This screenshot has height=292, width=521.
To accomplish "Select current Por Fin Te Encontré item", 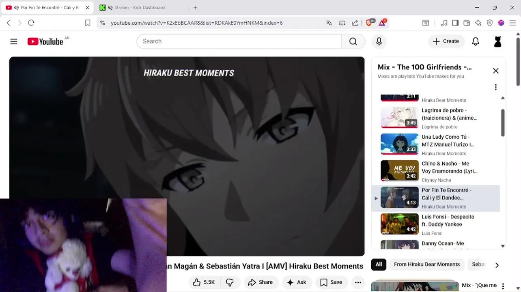I will tap(436, 198).
